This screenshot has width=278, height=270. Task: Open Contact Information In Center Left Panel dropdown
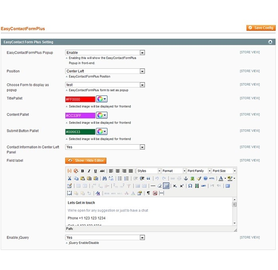coord(105,147)
